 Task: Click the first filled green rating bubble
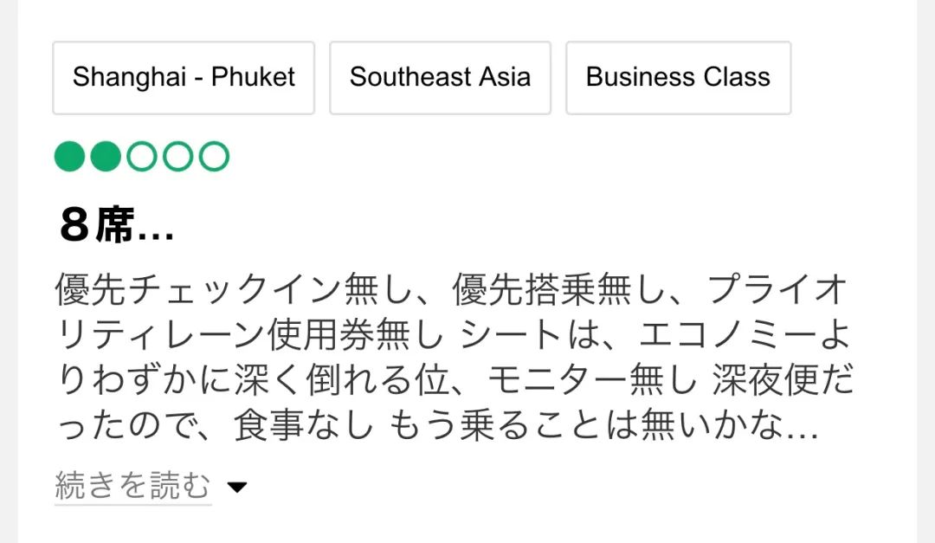click(x=69, y=157)
